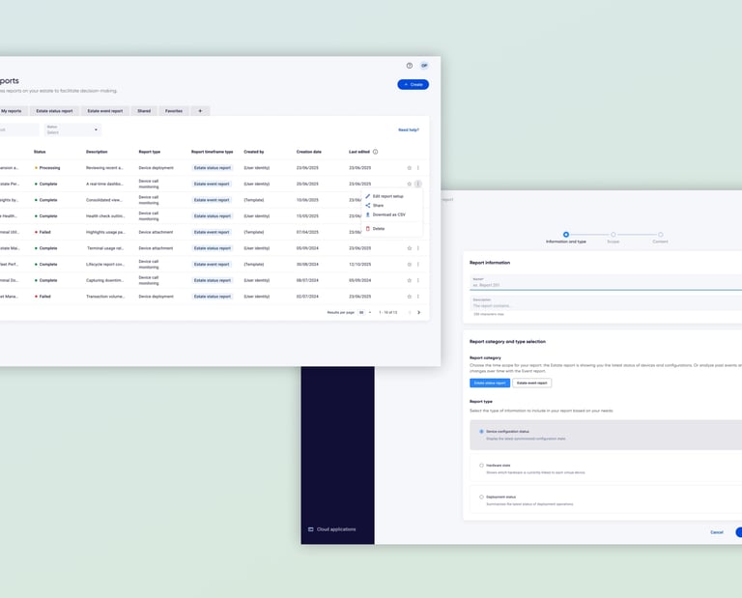Switch to Shared tab
The image size is (742, 598).
coord(144,111)
